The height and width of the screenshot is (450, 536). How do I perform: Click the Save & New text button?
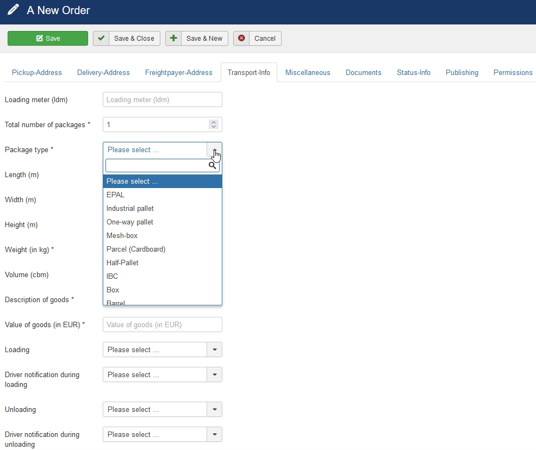(x=204, y=38)
